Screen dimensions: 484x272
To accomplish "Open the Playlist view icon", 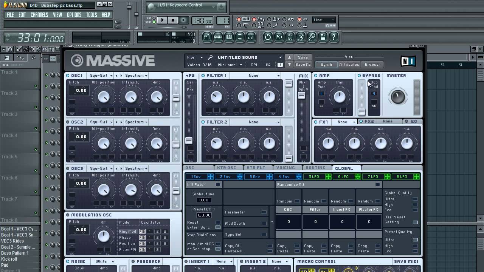I will [207, 37].
